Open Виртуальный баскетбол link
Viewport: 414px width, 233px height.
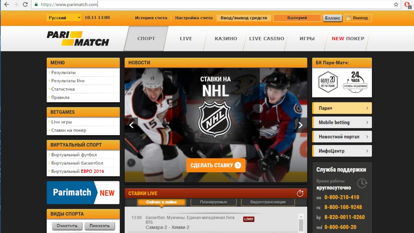(77, 163)
